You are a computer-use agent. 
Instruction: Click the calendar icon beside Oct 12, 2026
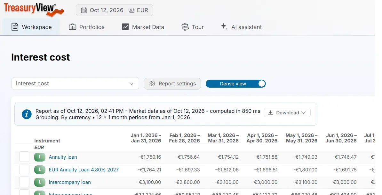(84, 10)
